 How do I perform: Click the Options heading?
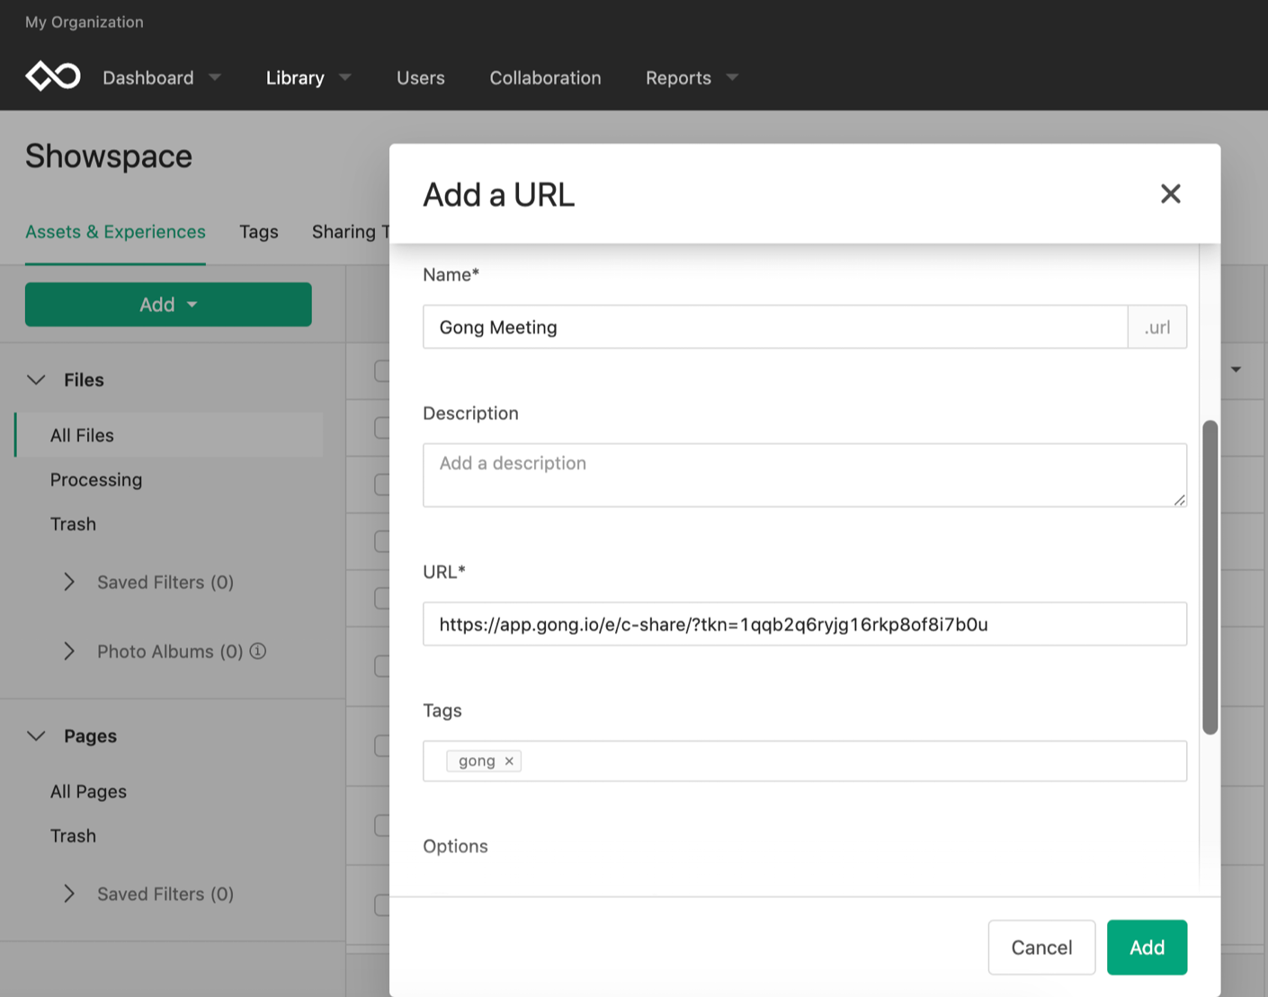coord(455,846)
